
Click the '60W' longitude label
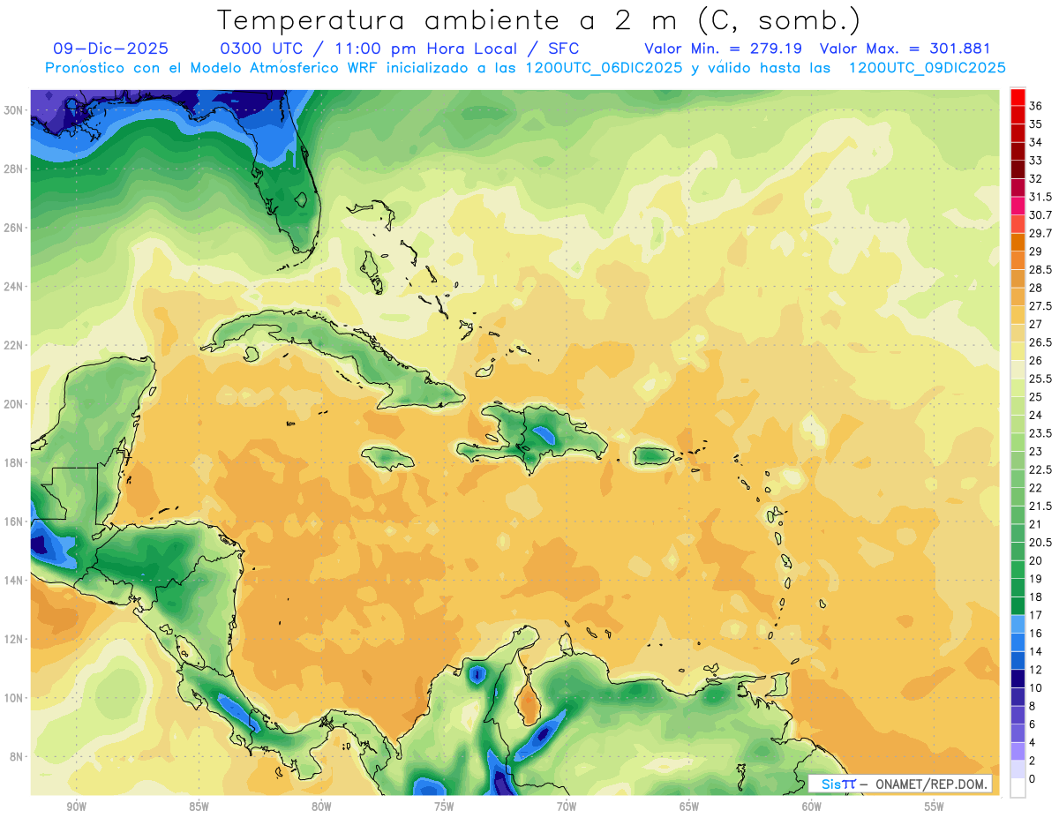tap(812, 807)
